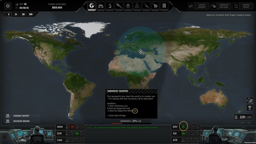Open the Engineering wrench tab

[119, 6]
